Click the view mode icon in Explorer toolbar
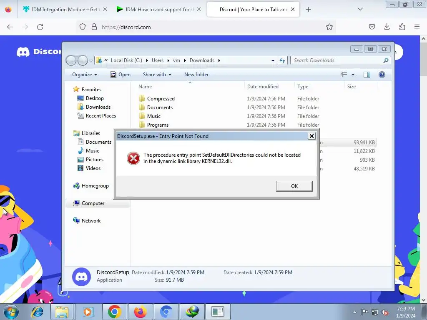This screenshot has height=320, width=427. 344,75
